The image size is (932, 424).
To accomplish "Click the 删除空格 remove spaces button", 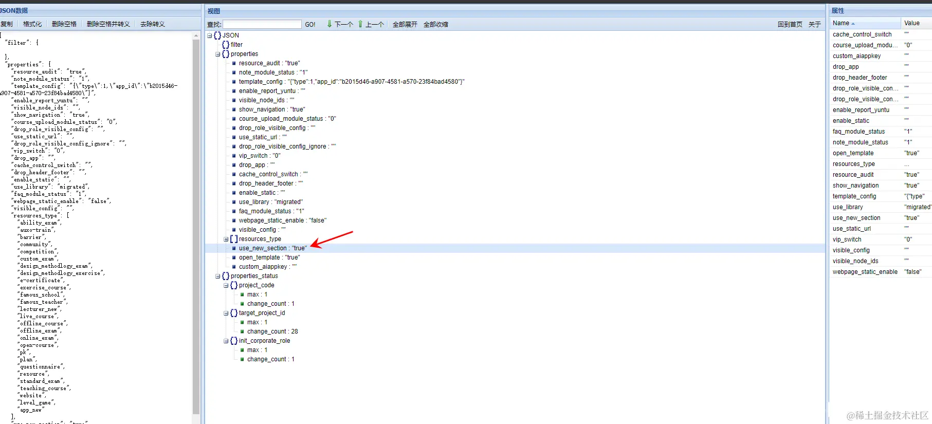I will pos(64,24).
